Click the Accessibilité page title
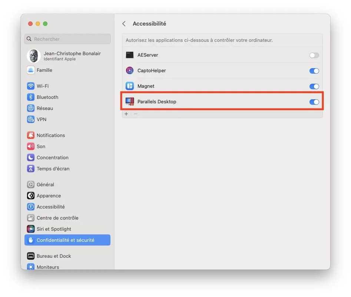 coord(149,24)
